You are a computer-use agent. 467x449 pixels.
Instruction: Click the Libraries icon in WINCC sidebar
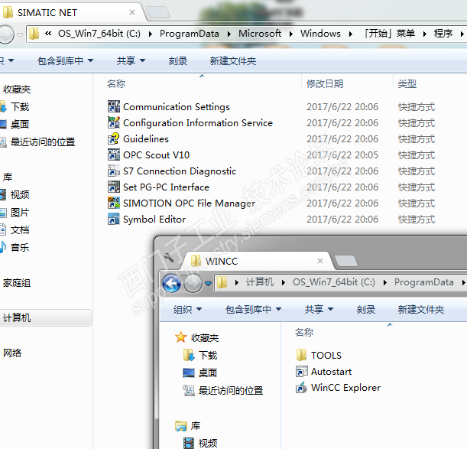click(181, 426)
